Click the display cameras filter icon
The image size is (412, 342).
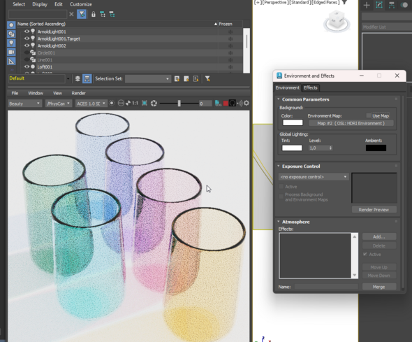click(x=11, y=52)
